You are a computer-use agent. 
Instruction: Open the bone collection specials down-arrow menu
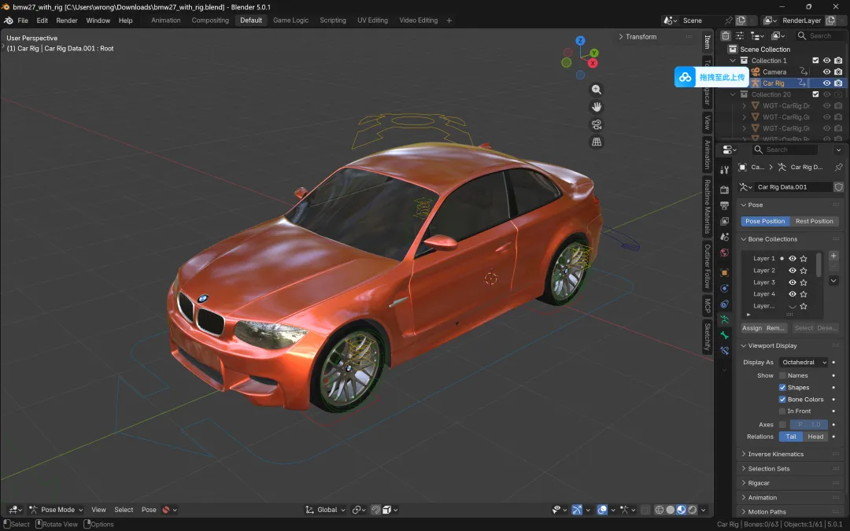tap(833, 281)
